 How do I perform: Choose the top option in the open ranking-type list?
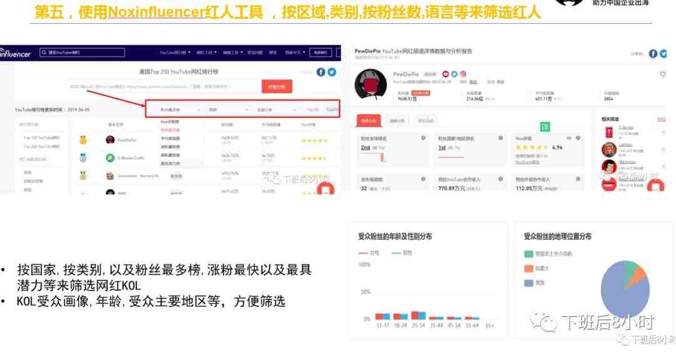tap(170, 122)
